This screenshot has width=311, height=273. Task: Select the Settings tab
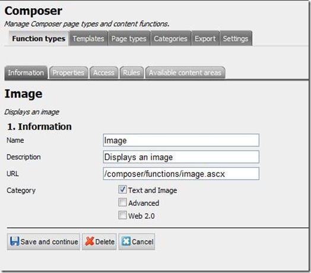(x=236, y=39)
